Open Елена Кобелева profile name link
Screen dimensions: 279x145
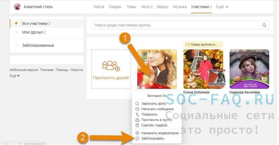coord(196,92)
